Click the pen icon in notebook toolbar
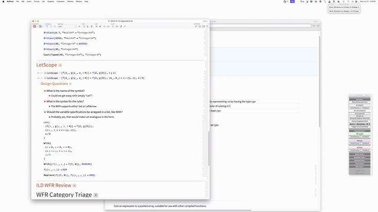The image size is (378, 212). point(121,26)
